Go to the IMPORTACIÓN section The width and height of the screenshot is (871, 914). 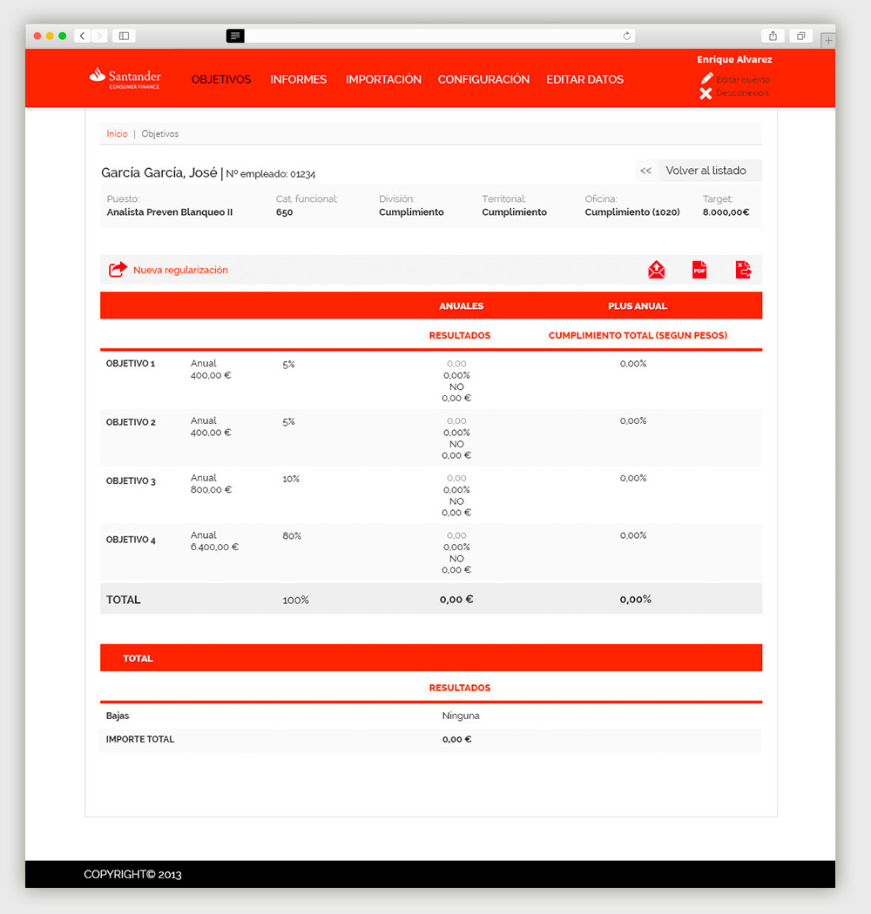click(383, 79)
